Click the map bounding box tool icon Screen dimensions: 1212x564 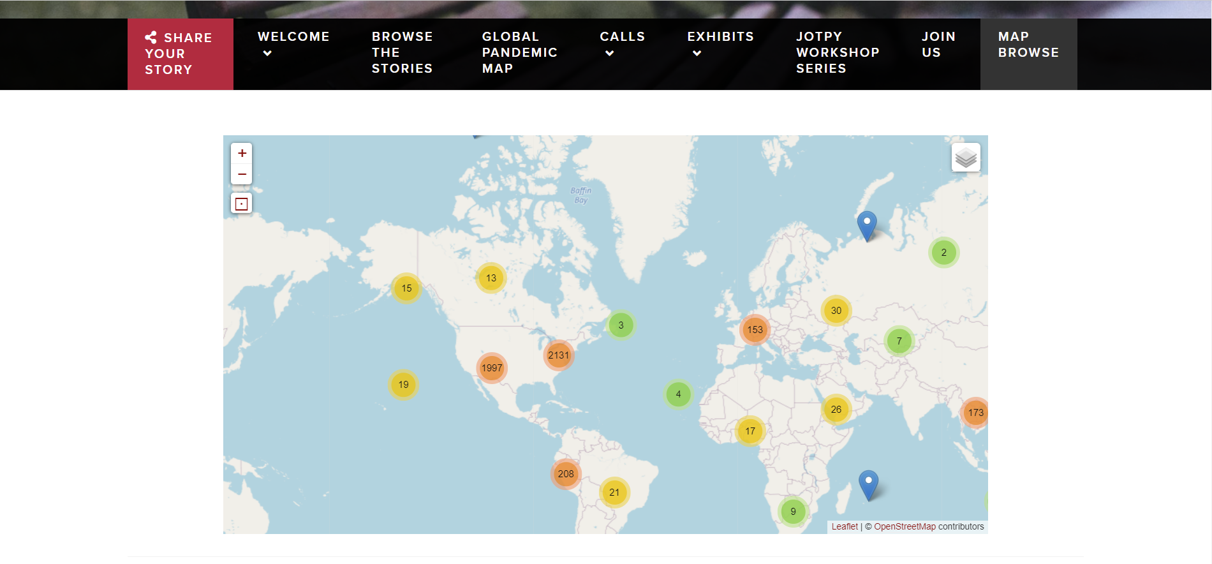click(242, 204)
